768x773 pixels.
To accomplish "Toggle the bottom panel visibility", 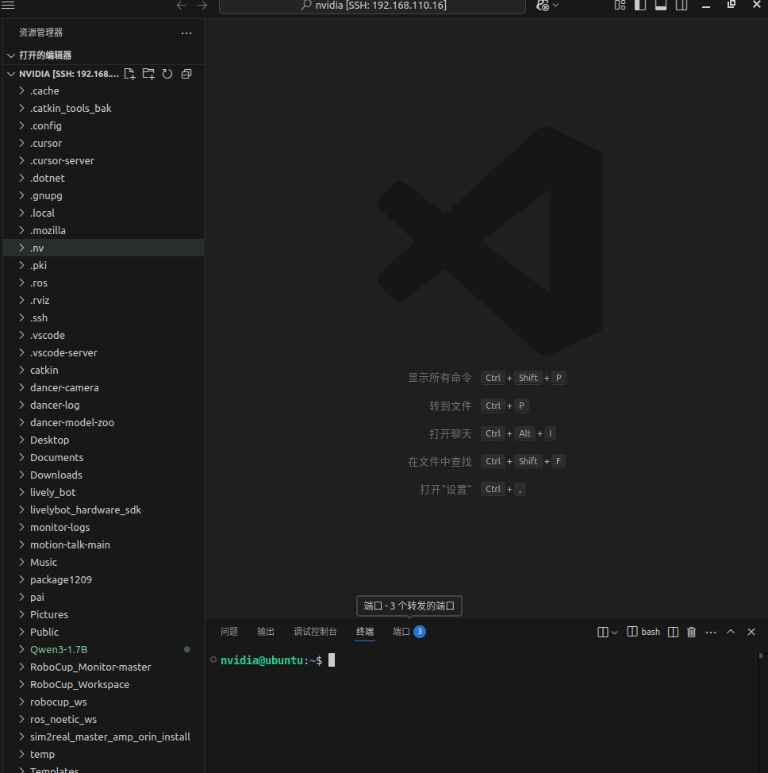I will coord(661,6).
